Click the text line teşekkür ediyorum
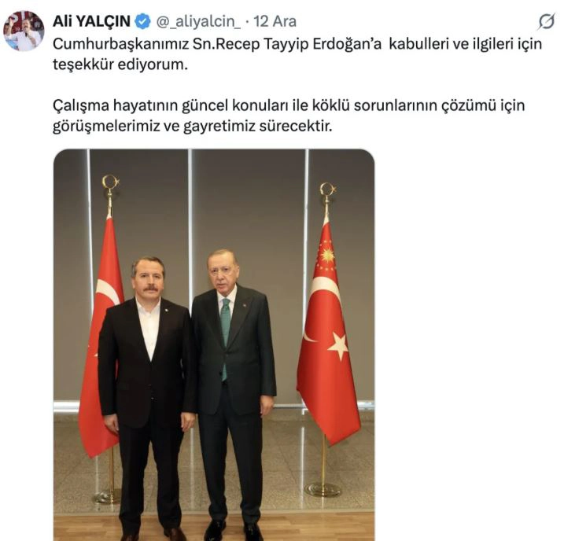 [120, 64]
